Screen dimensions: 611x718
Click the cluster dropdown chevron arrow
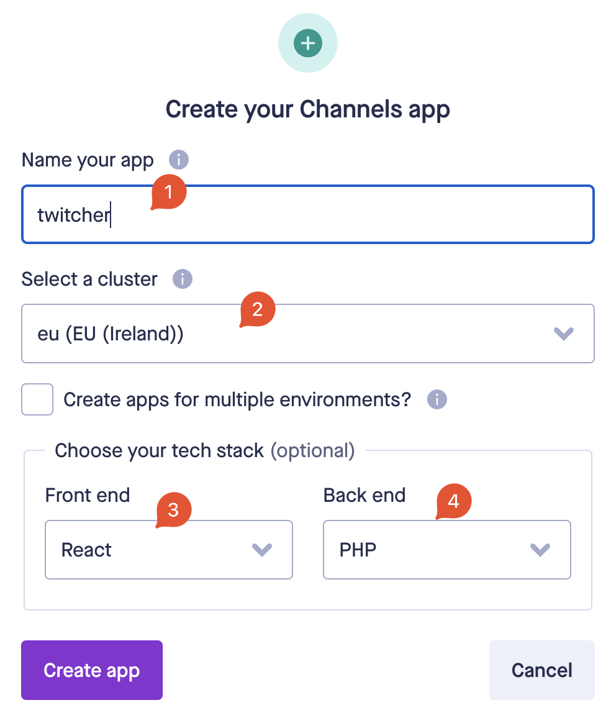point(563,334)
